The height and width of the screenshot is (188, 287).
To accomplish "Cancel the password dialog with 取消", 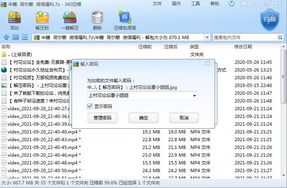I will point(184,118).
